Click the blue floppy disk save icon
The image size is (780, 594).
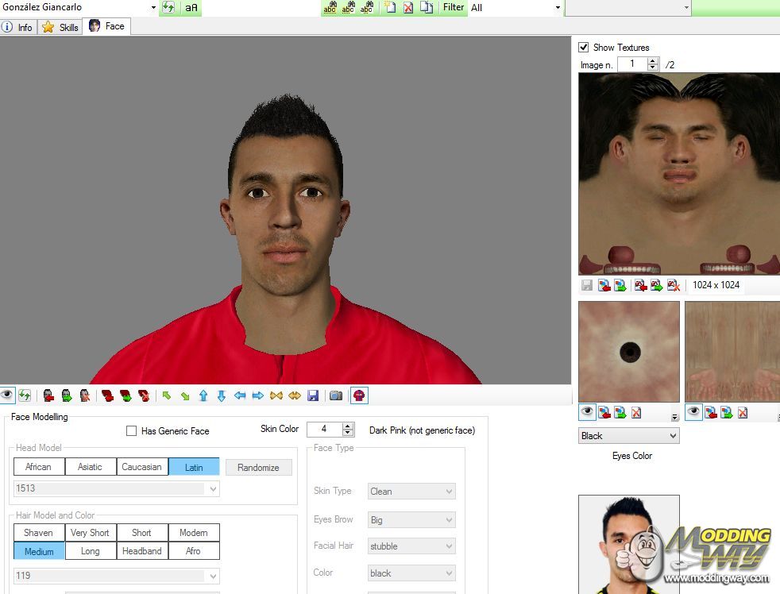[313, 395]
